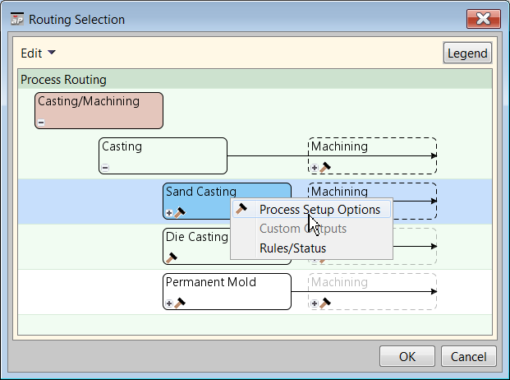Image resolution: width=510 pixels, height=380 pixels.
Task: Click hammer icon in bottom greyed Machining node
Action: 325,304
